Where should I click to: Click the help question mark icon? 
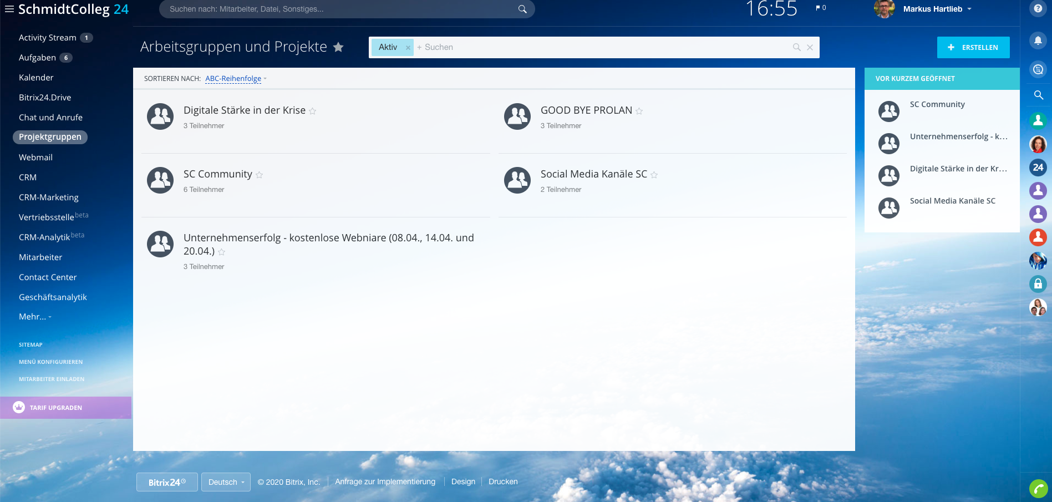click(1038, 9)
